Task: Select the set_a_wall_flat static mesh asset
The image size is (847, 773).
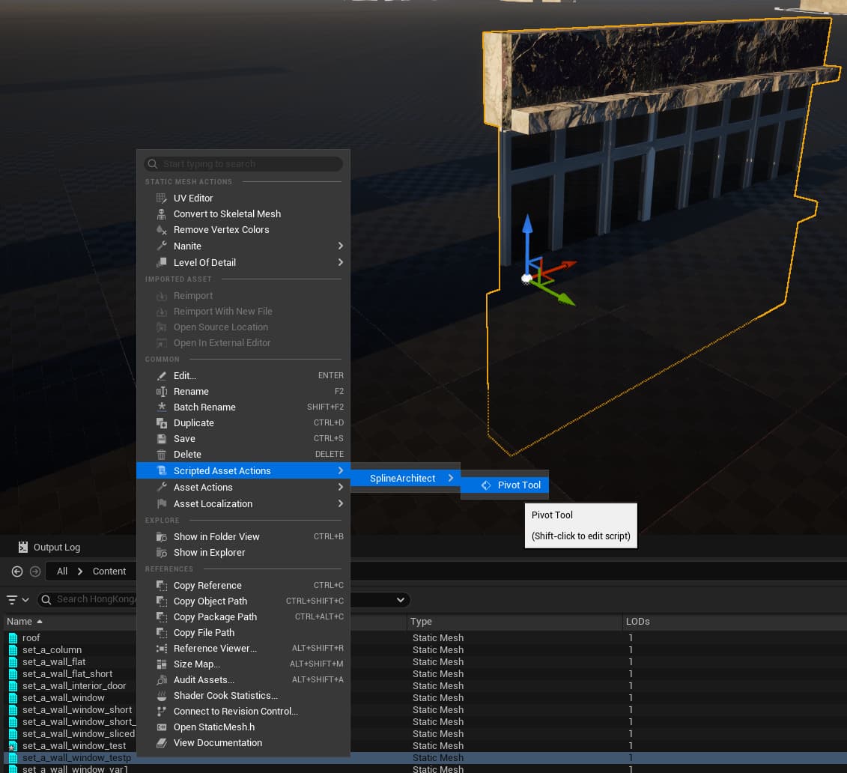Action: (54, 662)
